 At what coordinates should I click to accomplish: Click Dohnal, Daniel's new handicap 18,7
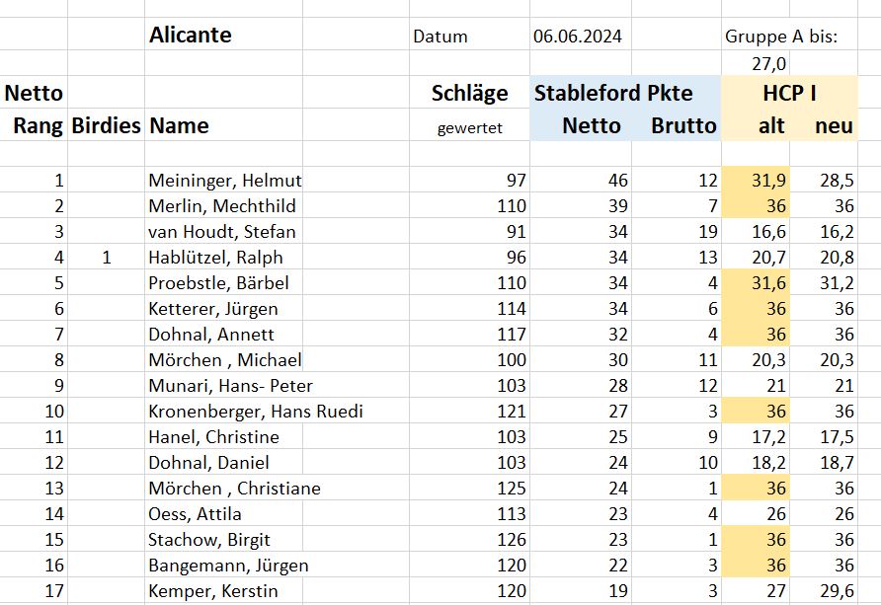pyautogui.click(x=837, y=463)
